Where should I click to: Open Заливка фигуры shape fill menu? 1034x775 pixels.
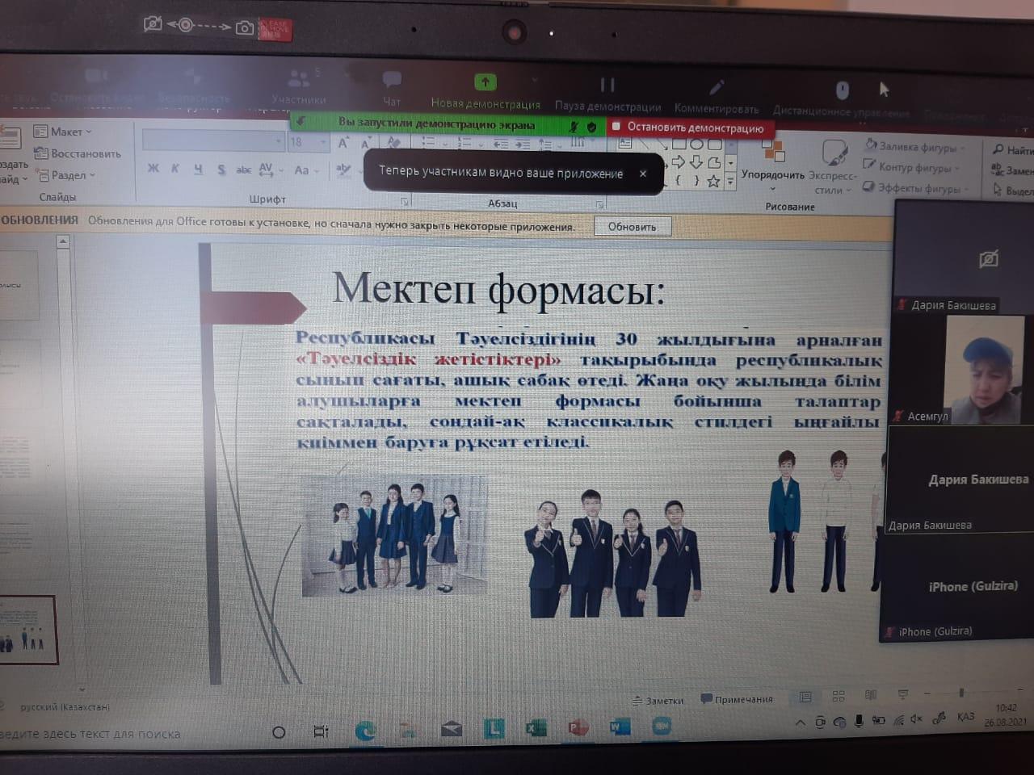click(x=913, y=147)
